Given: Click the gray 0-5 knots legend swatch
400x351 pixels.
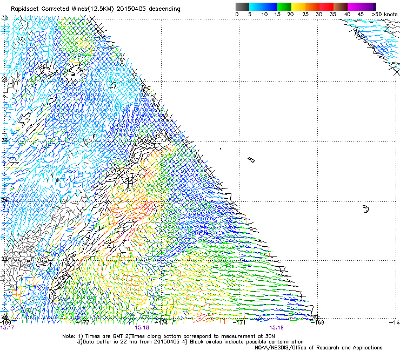Looking at the screenshot, I should click(x=242, y=6).
